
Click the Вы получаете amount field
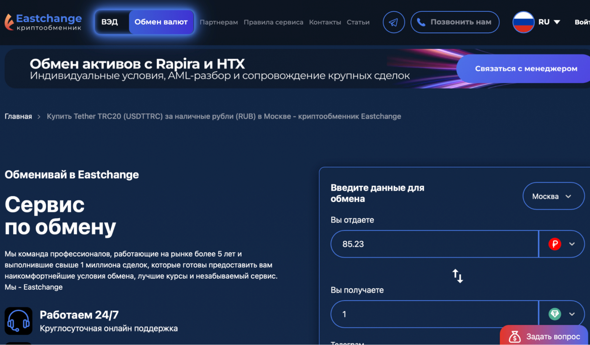tap(435, 314)
